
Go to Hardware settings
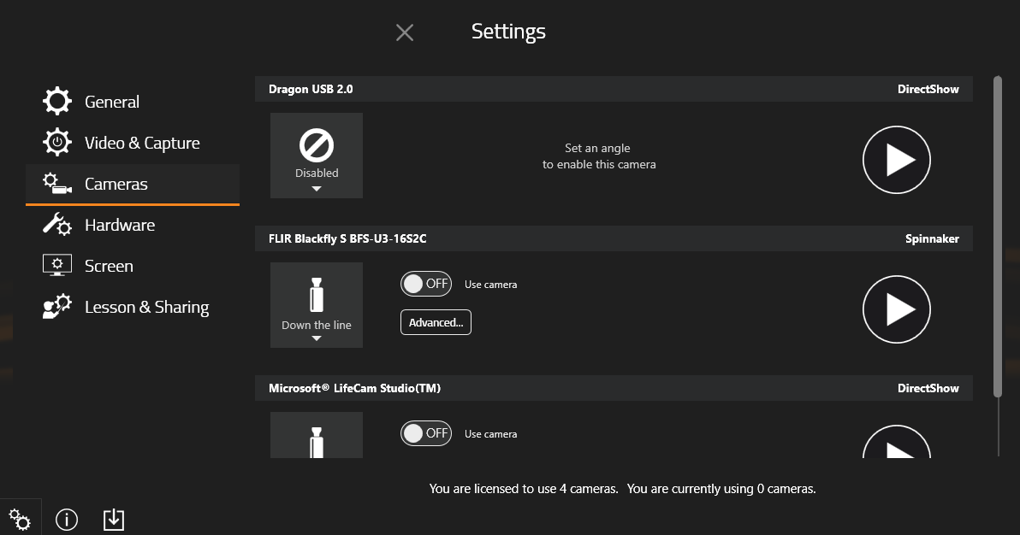(x=133, y=225)
